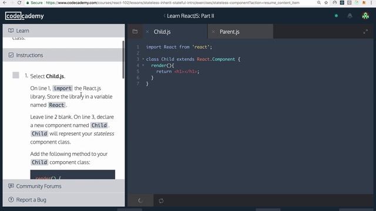Click the speedometer extension icon

click(334, 2)
